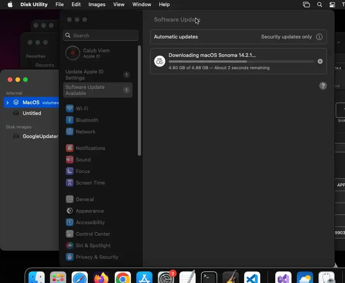
Task: Open Visual Studio from the dock
Action: pyautogui.click(x=283, y=277)
